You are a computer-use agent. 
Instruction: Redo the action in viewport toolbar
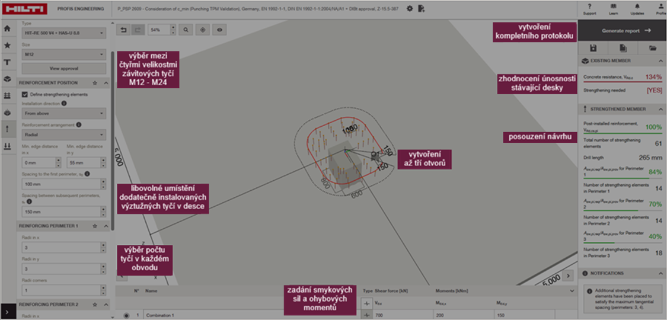138,30
